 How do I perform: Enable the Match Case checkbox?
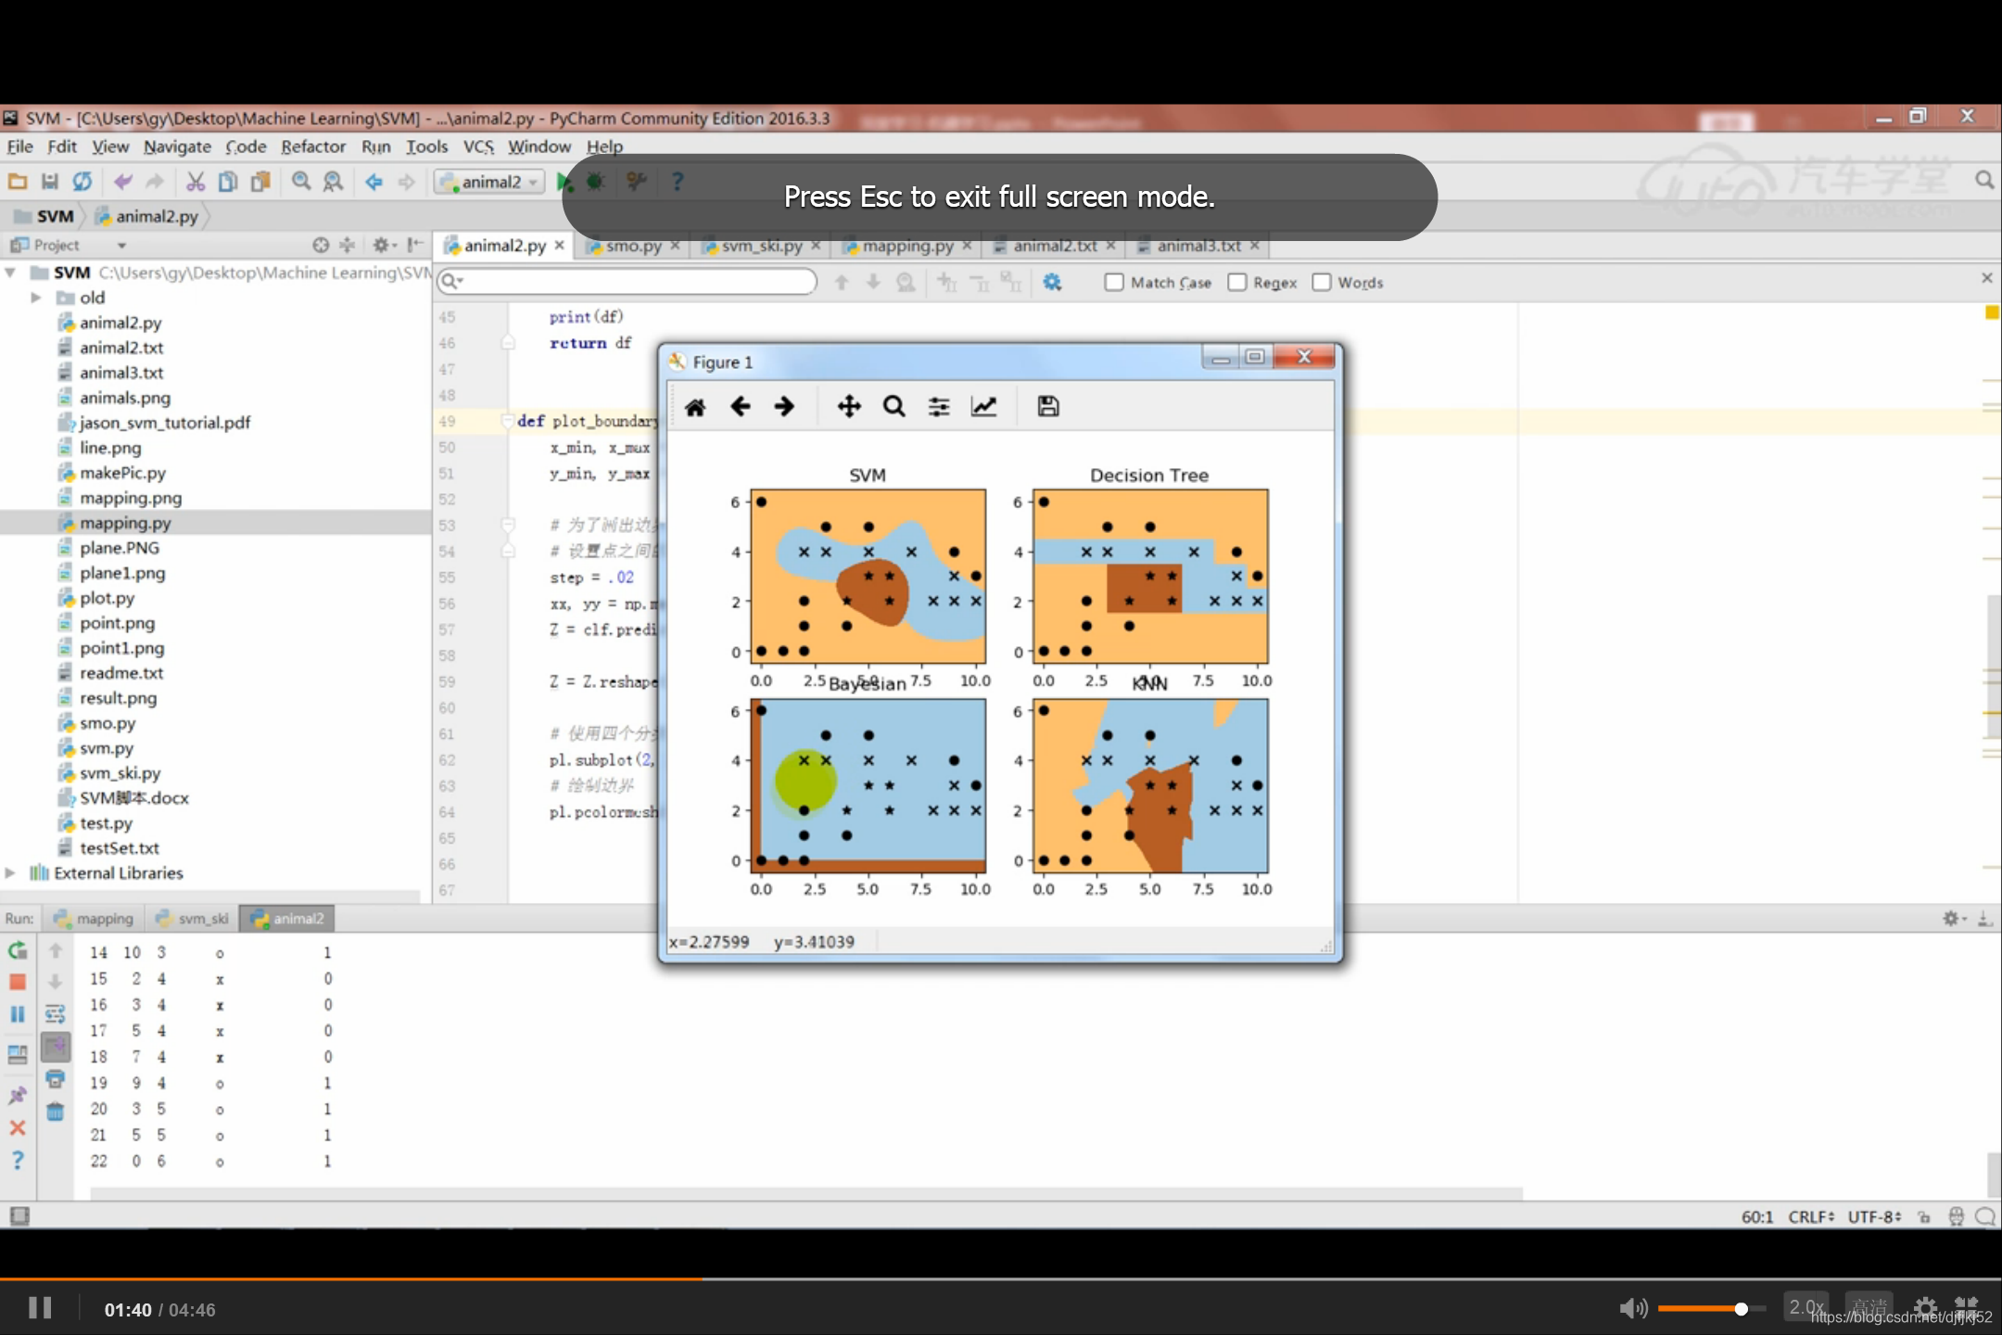point(1114,282)
